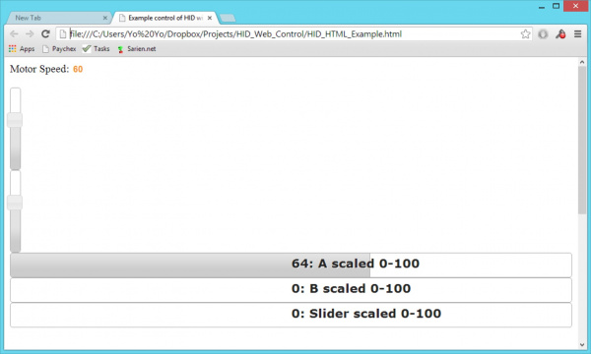The image size is (591, 354).
Task: Click the A scaled 0-100 progress bar
Action: pyautogui.click(x=291, y=265)
